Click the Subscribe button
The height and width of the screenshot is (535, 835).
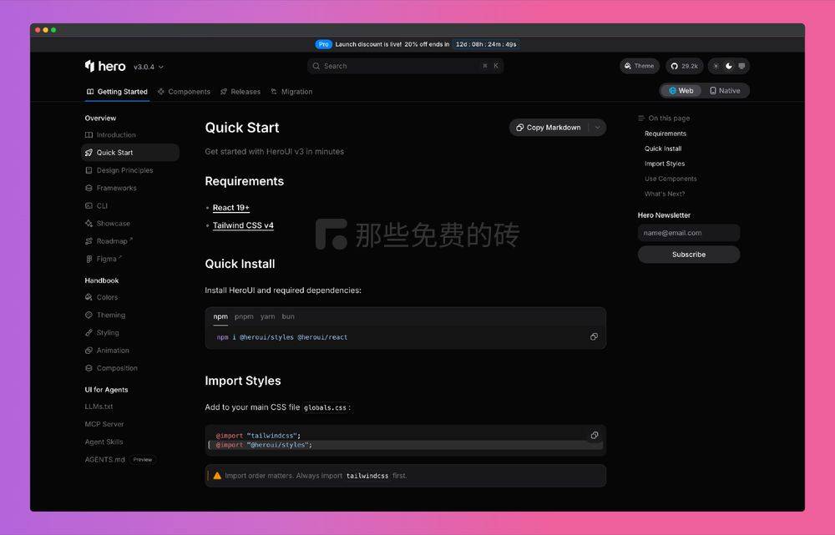pyautogui.click(x=689, y=255)
